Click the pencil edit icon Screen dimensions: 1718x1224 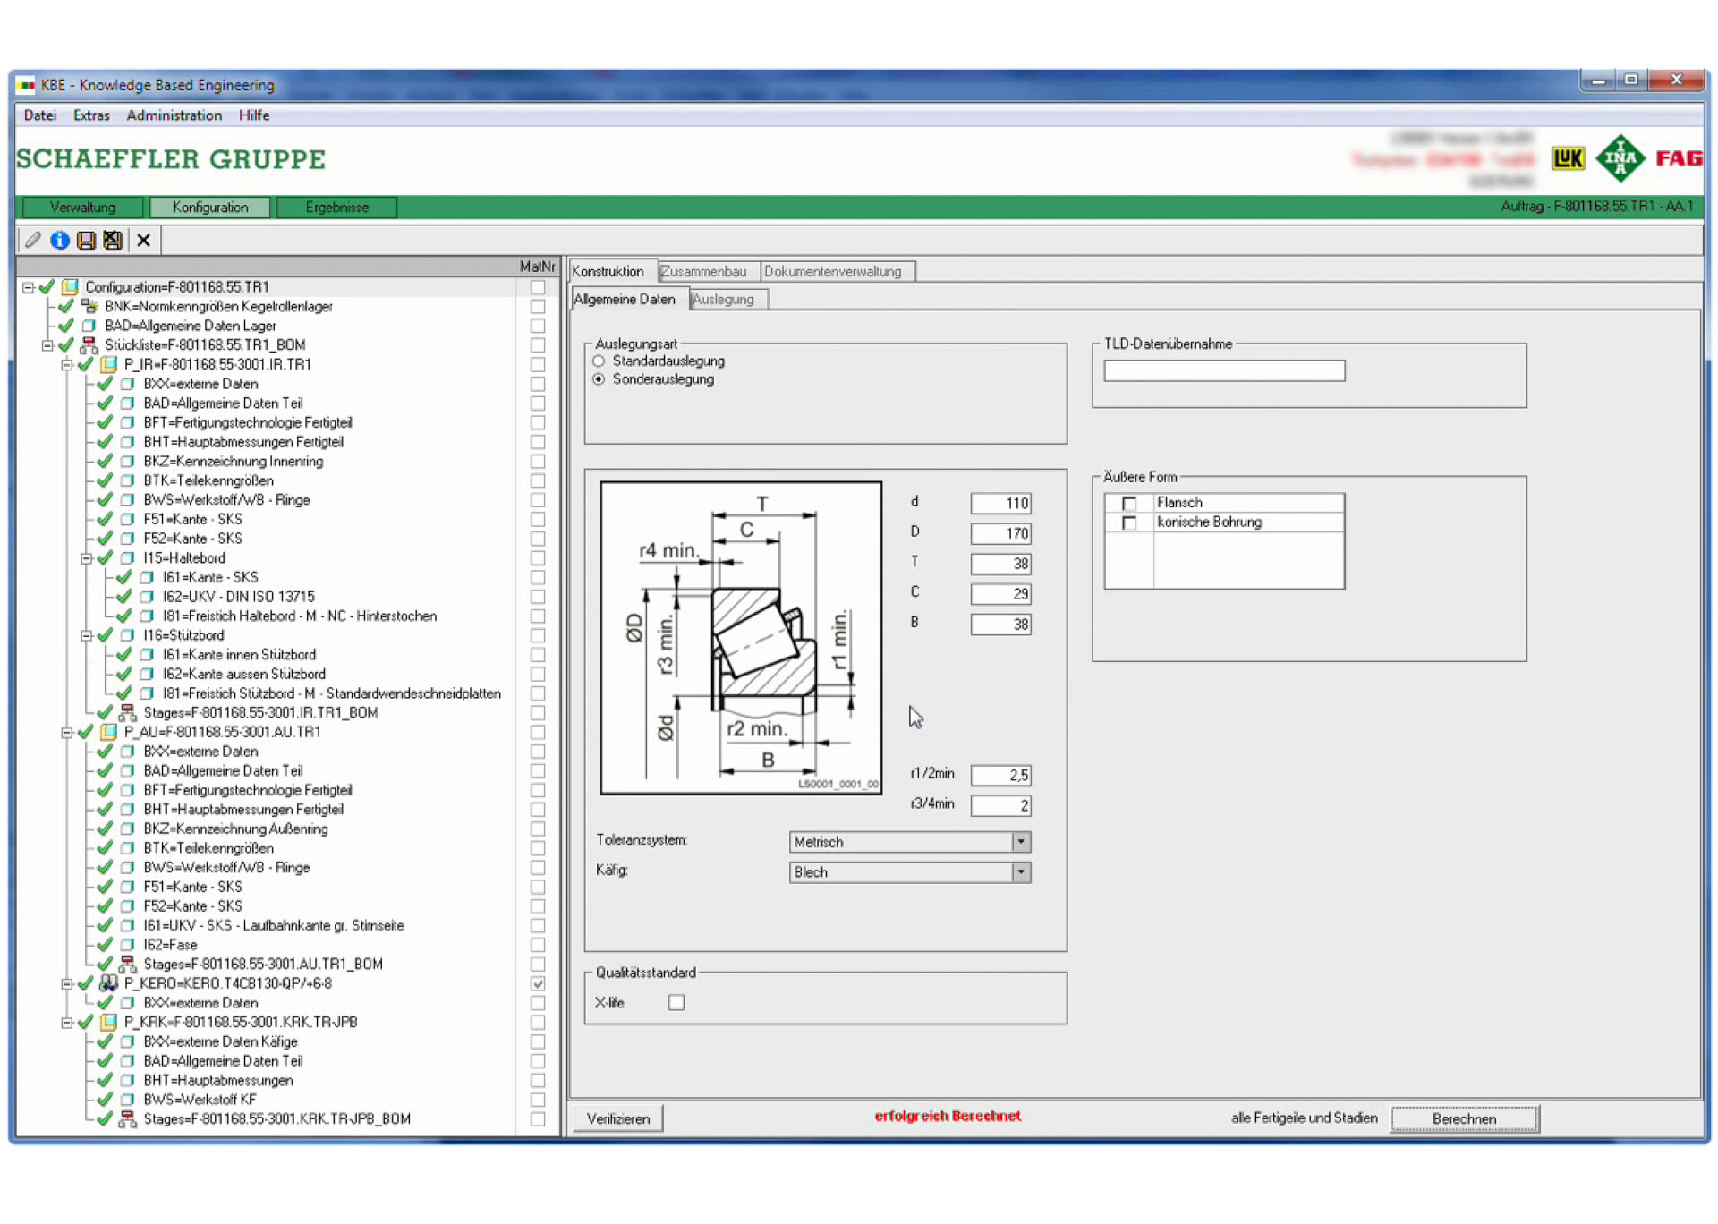[33, 240]
